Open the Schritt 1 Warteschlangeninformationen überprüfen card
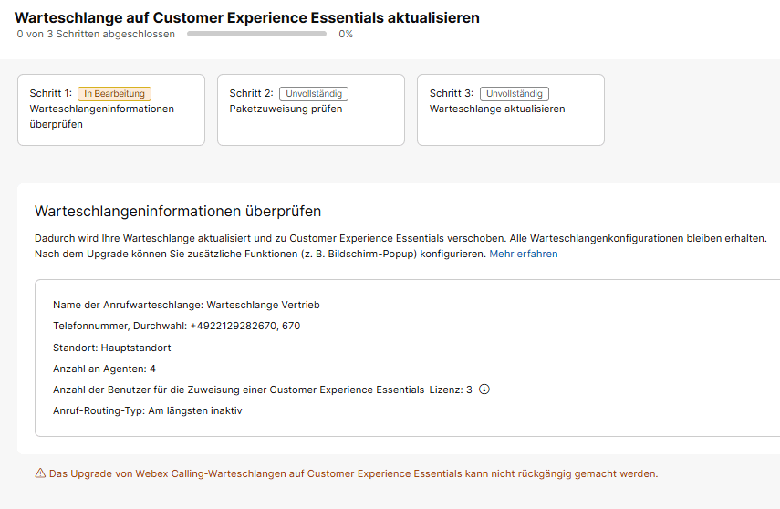780x509 pixels. 109,110
